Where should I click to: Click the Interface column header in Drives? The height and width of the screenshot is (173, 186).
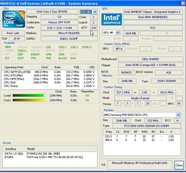[x=13, y=149]
